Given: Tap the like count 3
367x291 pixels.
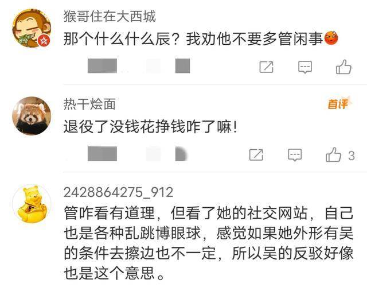Looking at the screenshot, I should (x=352, y=156).
